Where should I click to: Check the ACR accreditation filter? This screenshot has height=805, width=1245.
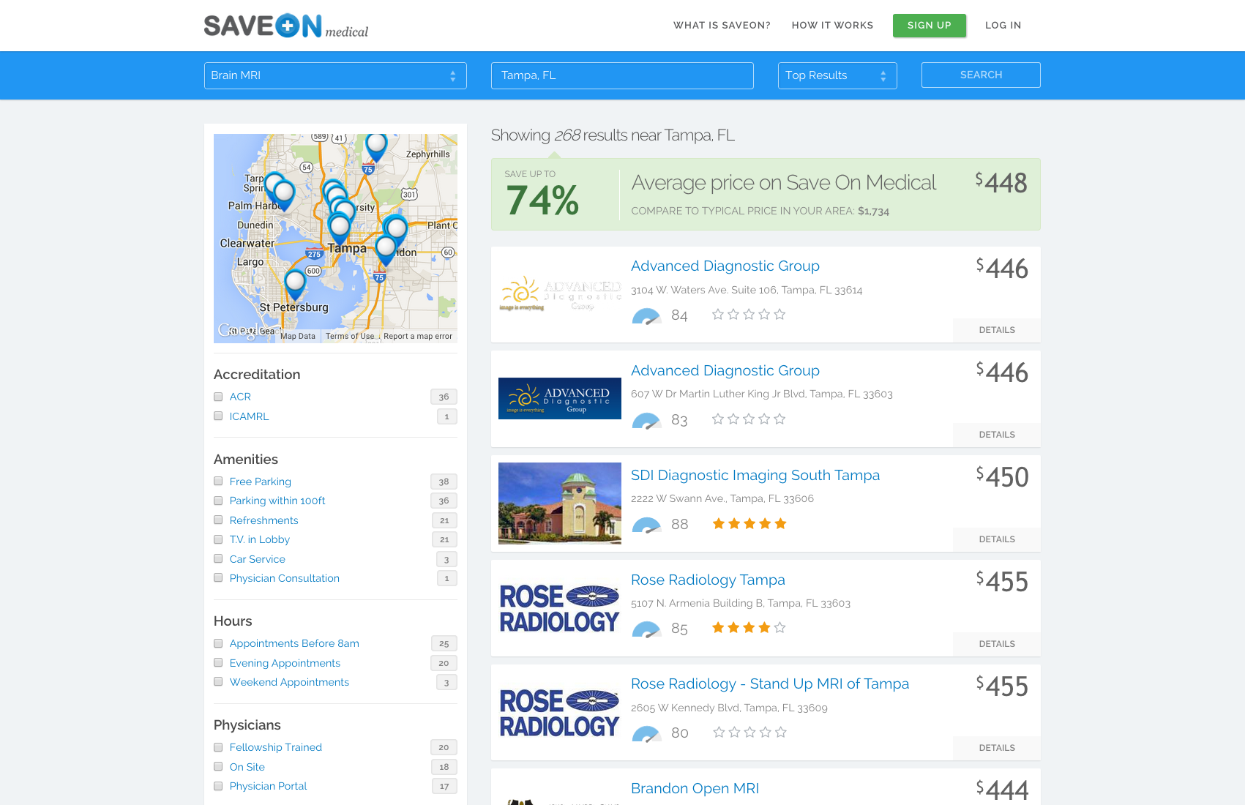218,397
